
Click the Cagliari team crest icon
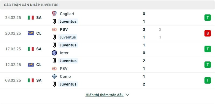pyautogui.click(x=54, y=14)
